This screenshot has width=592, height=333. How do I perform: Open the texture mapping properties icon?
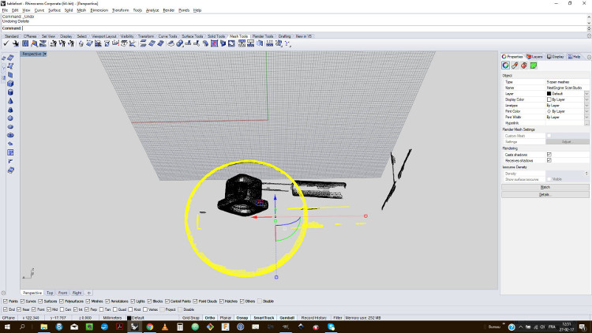[x=524, y=65]
